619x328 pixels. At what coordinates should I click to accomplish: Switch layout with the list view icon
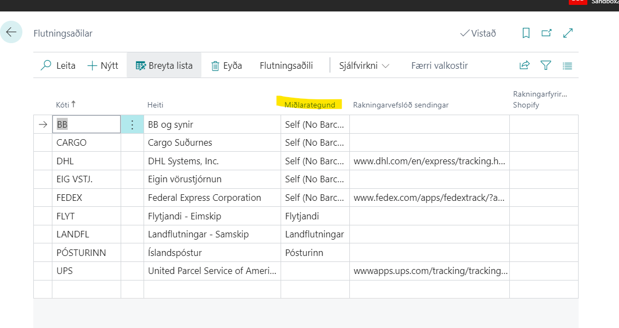(567, 66)
